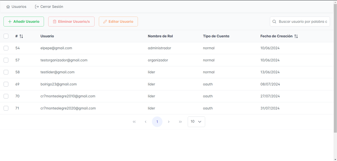The width and height of the screenshot is (337, 161).
Task: Click the Tipo de Cuenta column header
Action: [216, 36]
